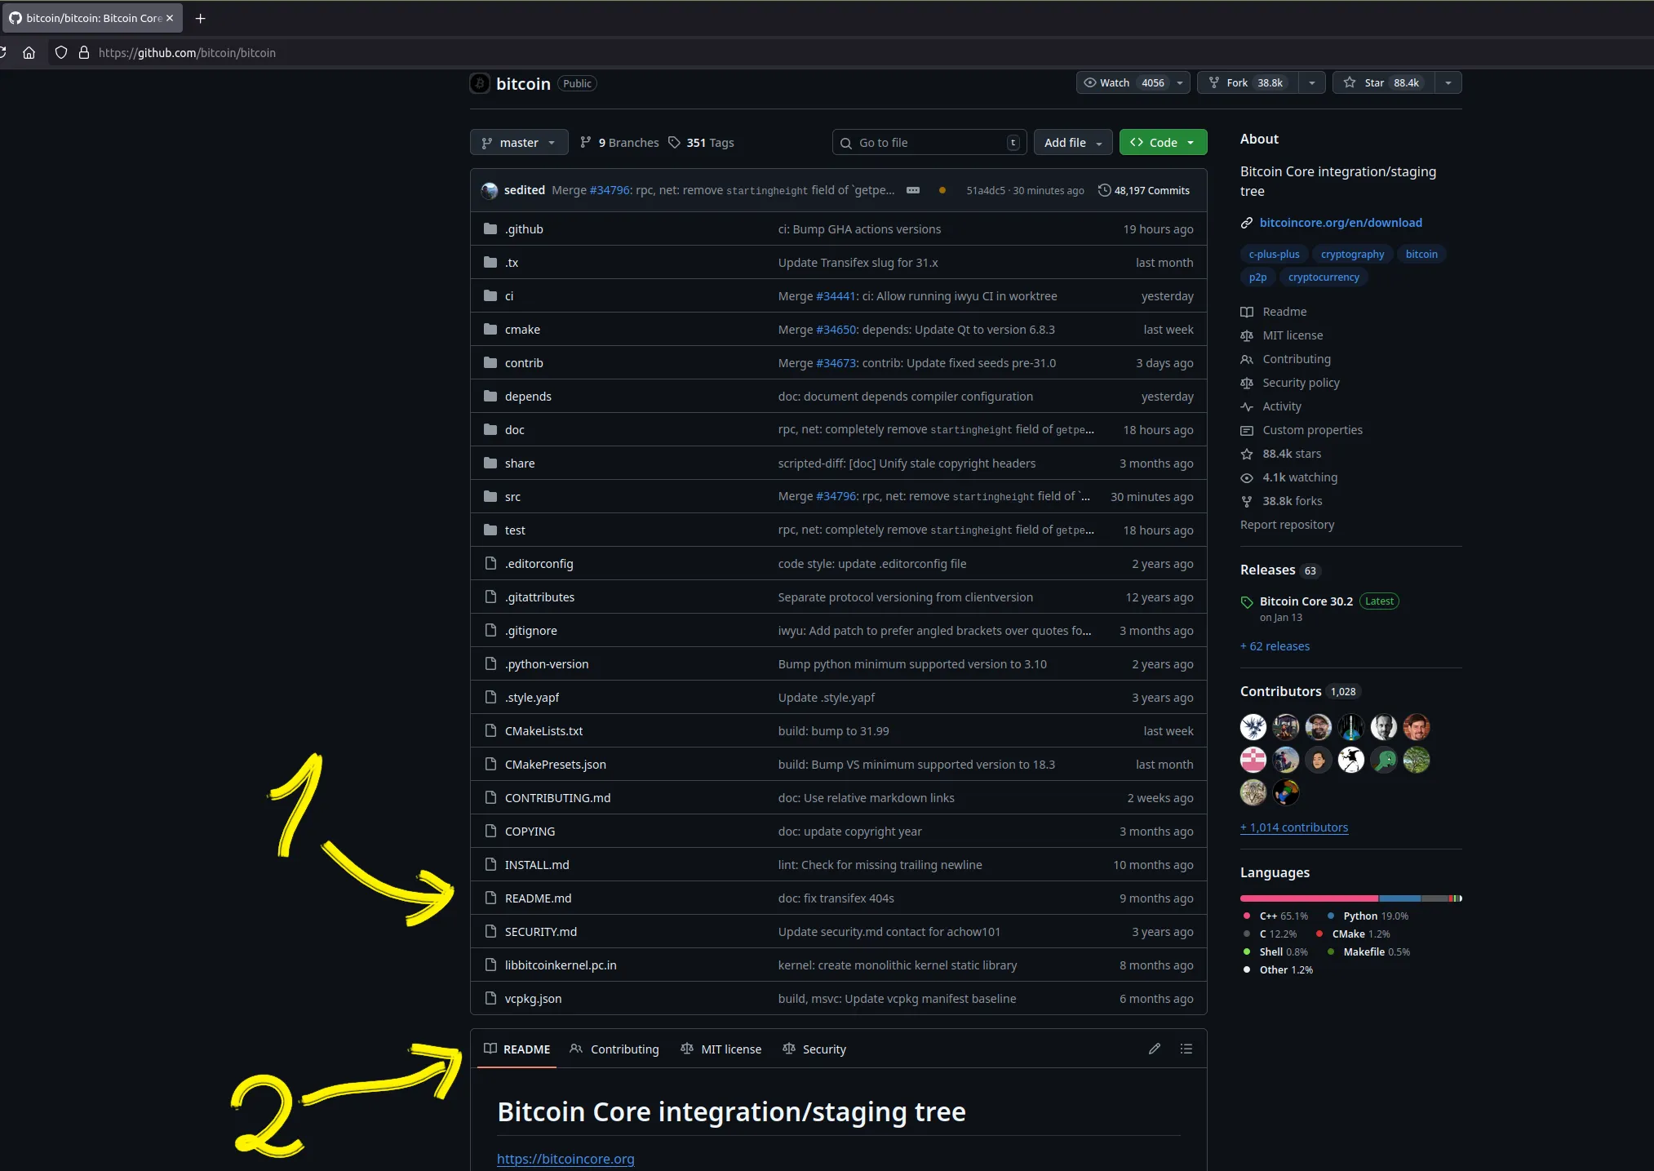The width and height of the screenshot is (1654, 1171).
Task: Switch to the Security tab
Action: (x=814, y=1049)
